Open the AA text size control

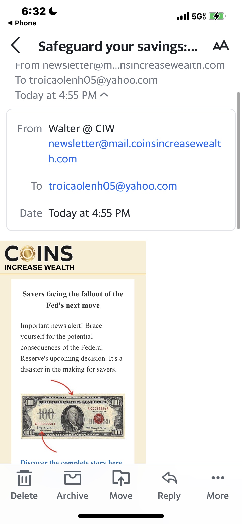point(221,46)
